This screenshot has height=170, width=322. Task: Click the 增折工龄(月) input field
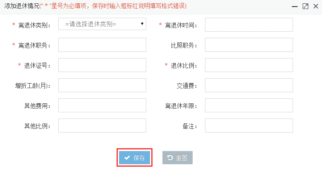102,85
